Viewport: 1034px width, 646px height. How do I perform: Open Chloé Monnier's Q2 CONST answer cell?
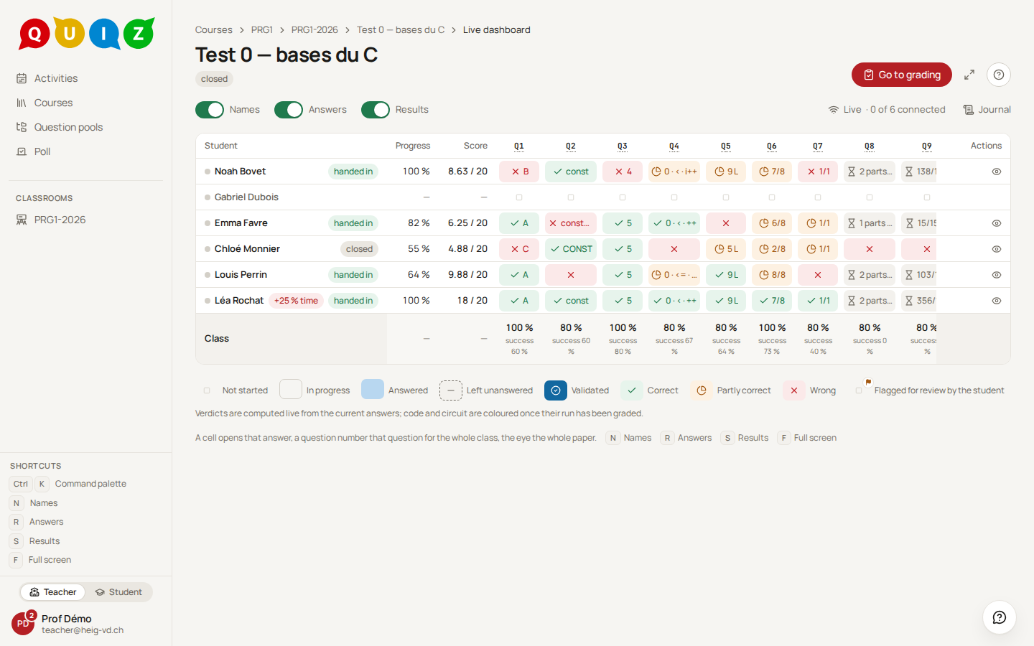click(571, 249)
